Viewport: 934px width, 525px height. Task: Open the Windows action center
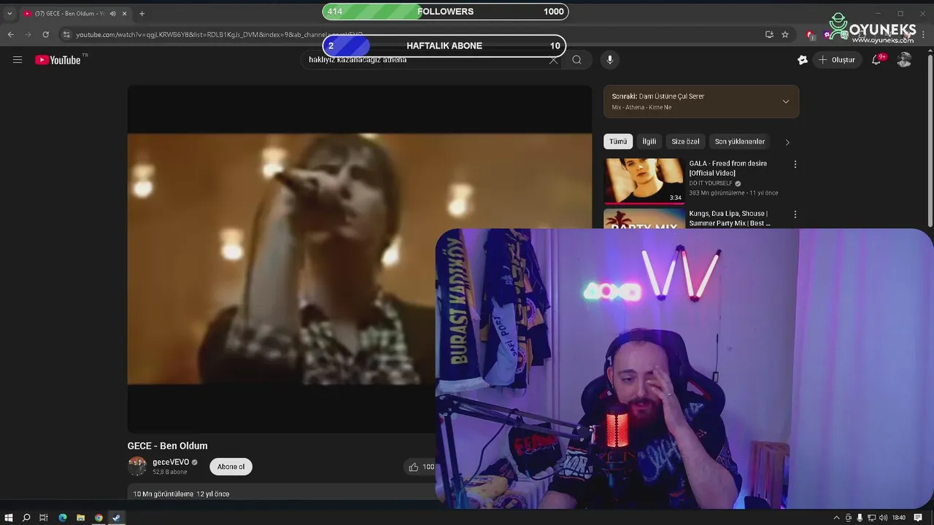tap(918, 518)
